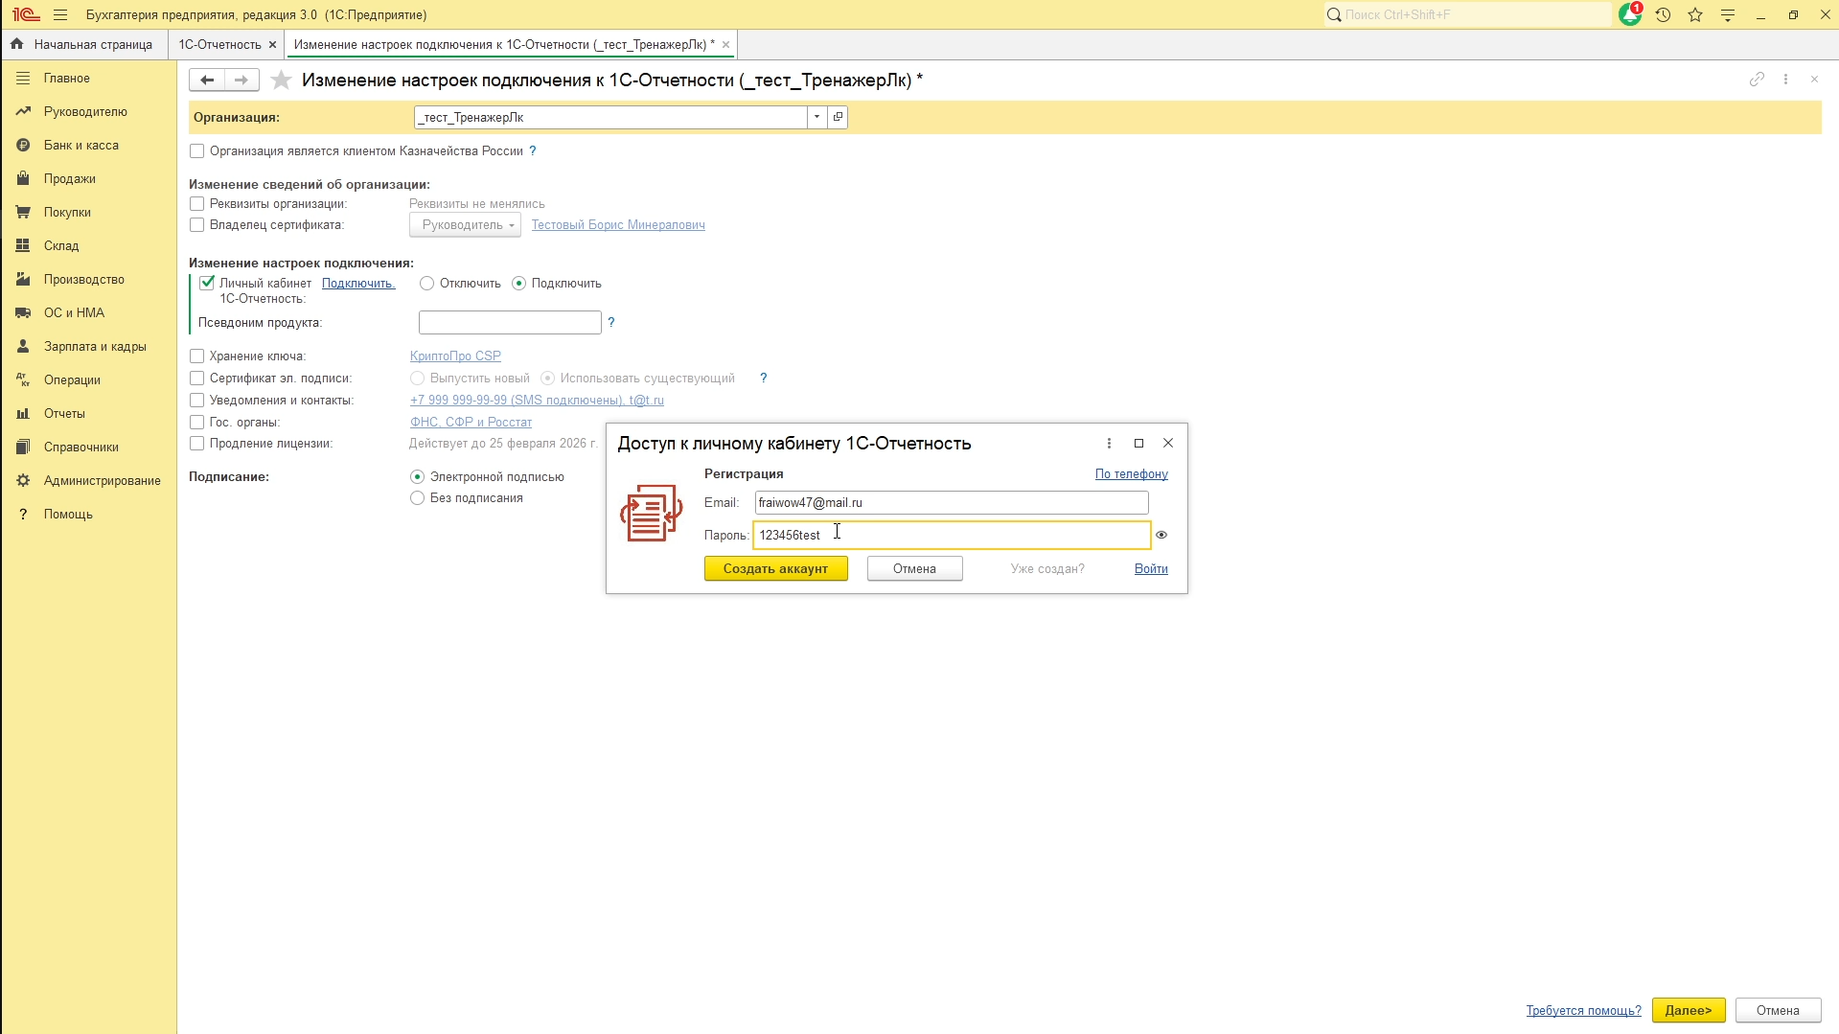This screenshot has height=1034, width=1839.
Task: Open Производство section factory icon
Action: click(x=23, y=279)
